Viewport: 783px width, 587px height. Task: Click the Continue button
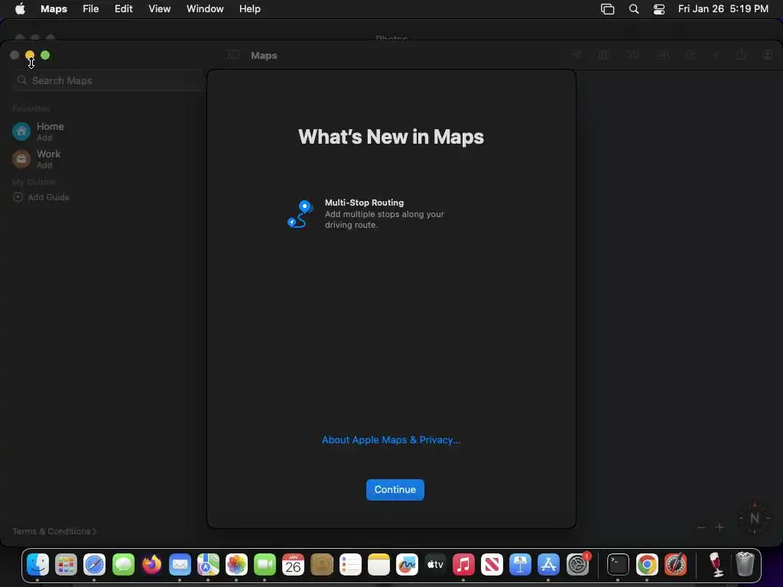click(395, 490)
